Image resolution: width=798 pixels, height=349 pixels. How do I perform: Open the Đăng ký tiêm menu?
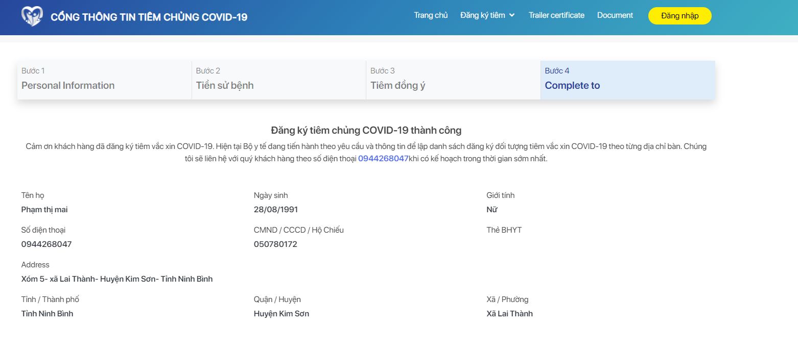click(483, 15)
